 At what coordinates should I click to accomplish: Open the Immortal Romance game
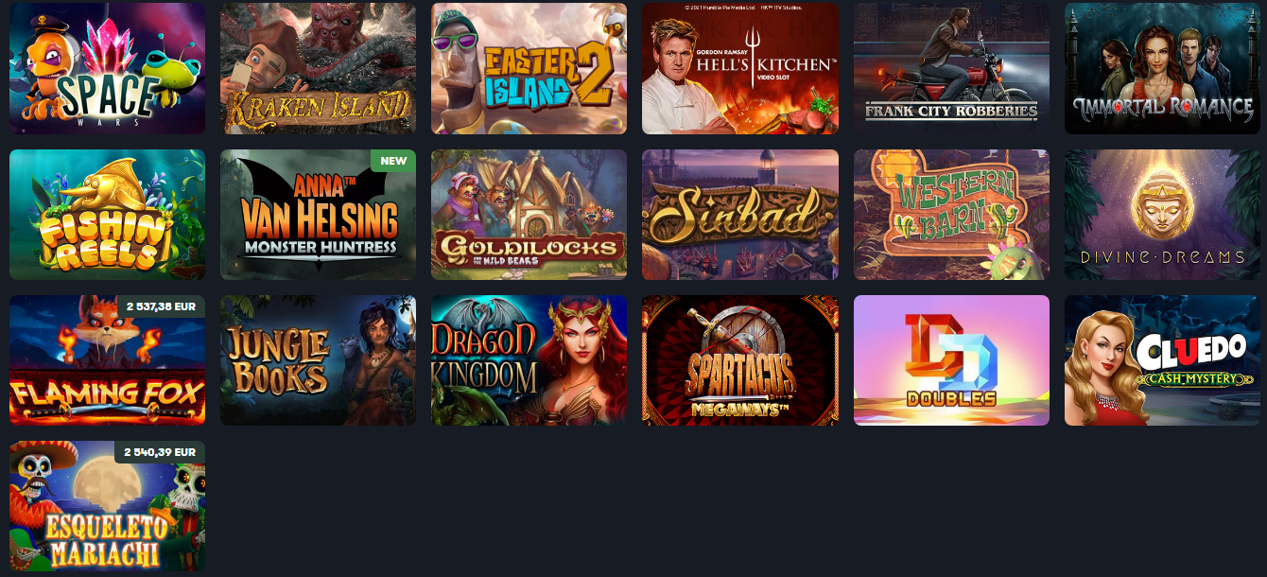pyautogui.click(x=1162, y=68)
